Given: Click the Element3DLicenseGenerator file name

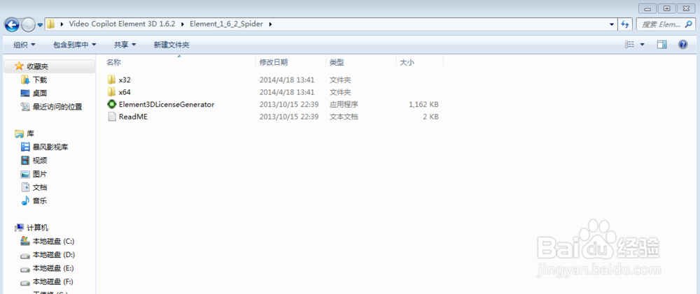Looking at the screenshot, I should coord(167,104).
